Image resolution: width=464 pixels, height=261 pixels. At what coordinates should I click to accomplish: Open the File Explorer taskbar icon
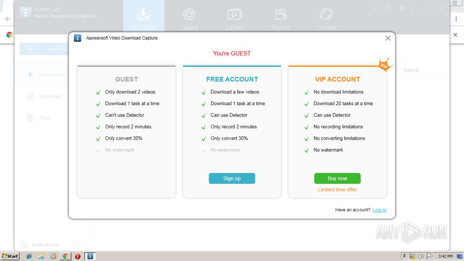point(41,256)
